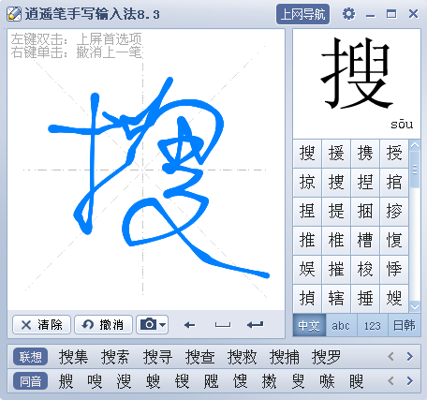427x400 pixels.
Task: Choose the phrase 搜救
Action: (x=242, y=357)
